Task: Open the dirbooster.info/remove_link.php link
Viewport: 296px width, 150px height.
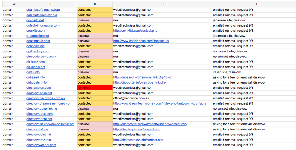Action: [139, 82]
